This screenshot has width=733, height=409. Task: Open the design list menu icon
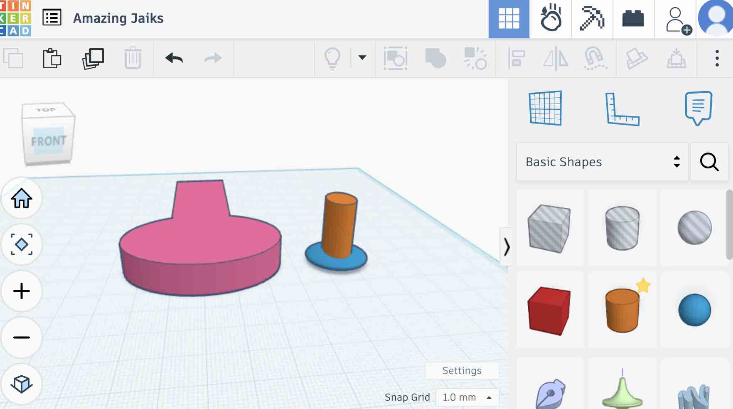[52, 18]
